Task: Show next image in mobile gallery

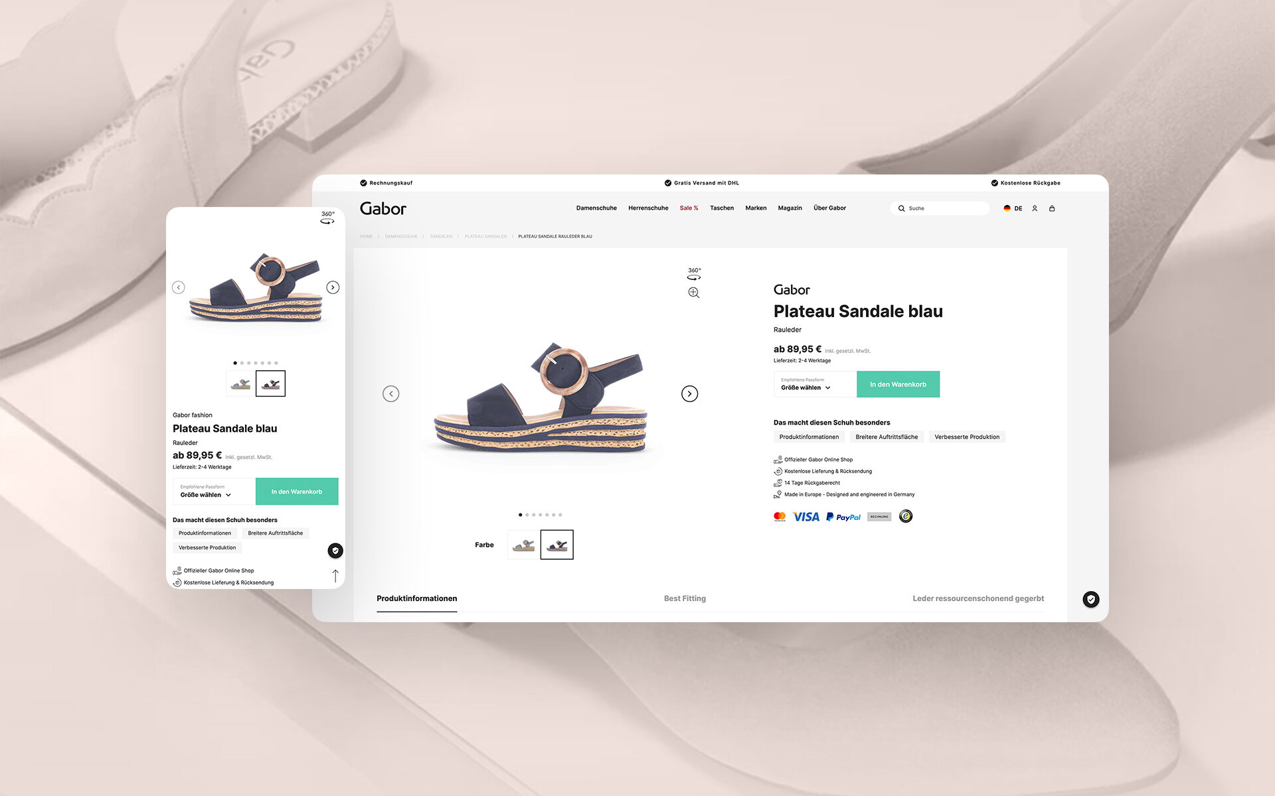Action: tap(333, 287)
